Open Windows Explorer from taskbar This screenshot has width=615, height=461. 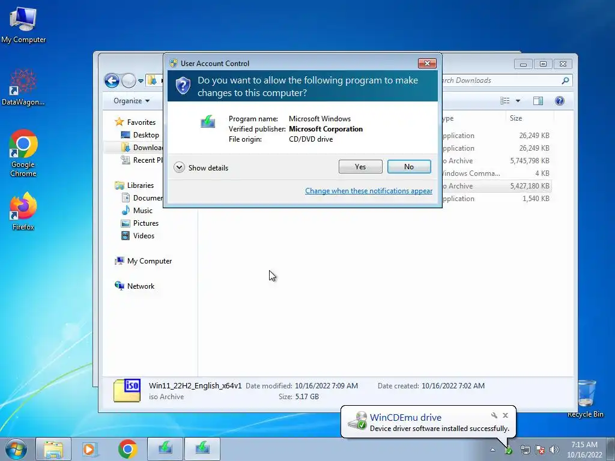[x=53, y=449]
